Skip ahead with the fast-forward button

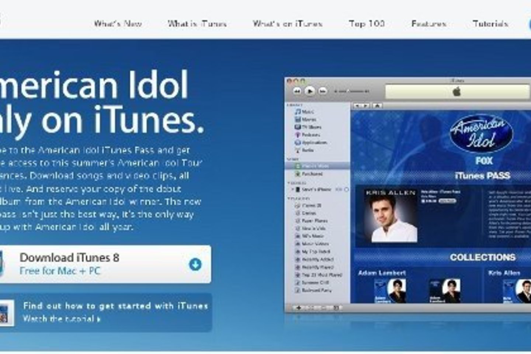pyautogui.click(x=322, y=91)
